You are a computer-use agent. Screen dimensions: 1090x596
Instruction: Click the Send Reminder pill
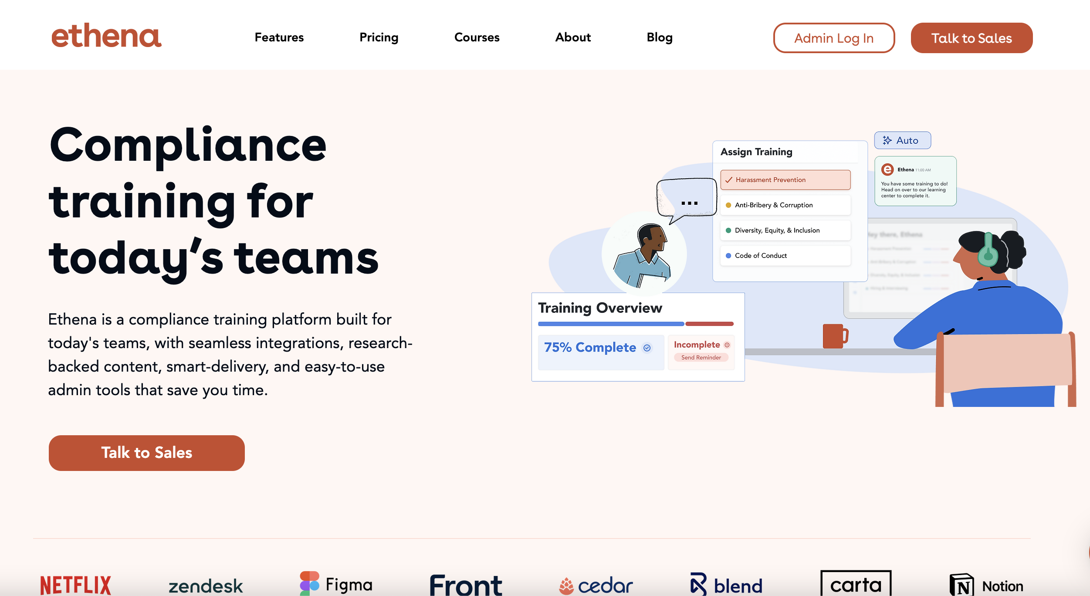(701, 357)
